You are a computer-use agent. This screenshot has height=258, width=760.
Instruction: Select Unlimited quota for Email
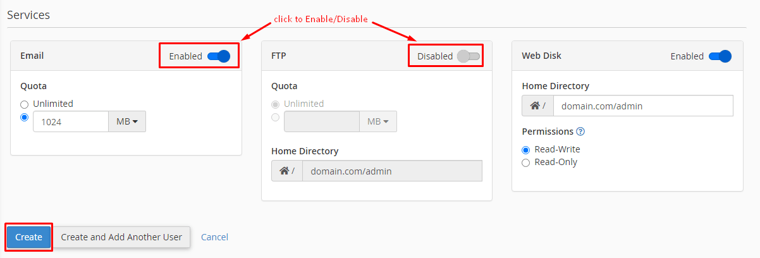pos(25,104)
